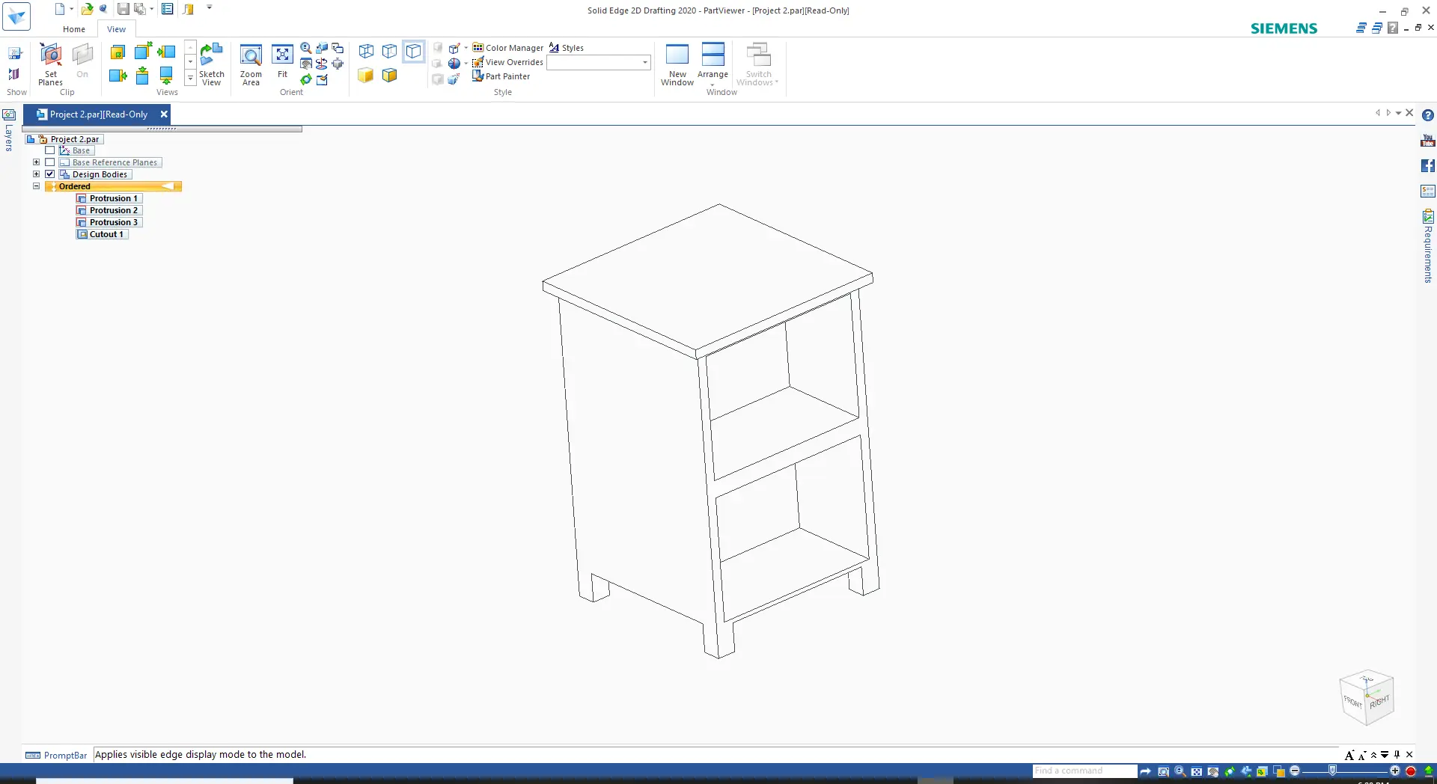
Task: Click the zoom slider handle
Action: click(x=1332, y=771)
